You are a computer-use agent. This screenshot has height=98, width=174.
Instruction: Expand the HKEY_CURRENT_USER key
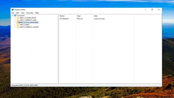click(15, 20)
